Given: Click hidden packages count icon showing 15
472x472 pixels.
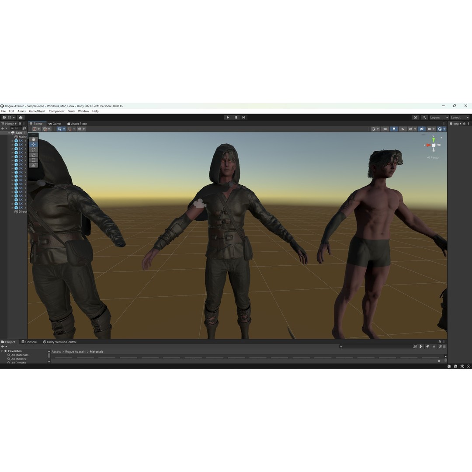Looking at the screenshot, I should (x=442, y=347).
